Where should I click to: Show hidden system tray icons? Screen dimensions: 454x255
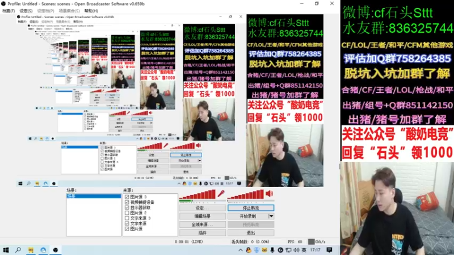(x=240, y=250)
